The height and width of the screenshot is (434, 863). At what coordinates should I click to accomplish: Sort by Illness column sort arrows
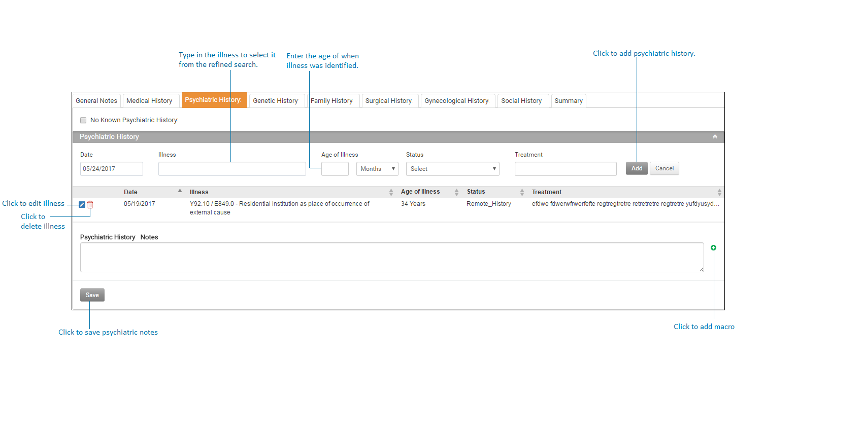391,192
